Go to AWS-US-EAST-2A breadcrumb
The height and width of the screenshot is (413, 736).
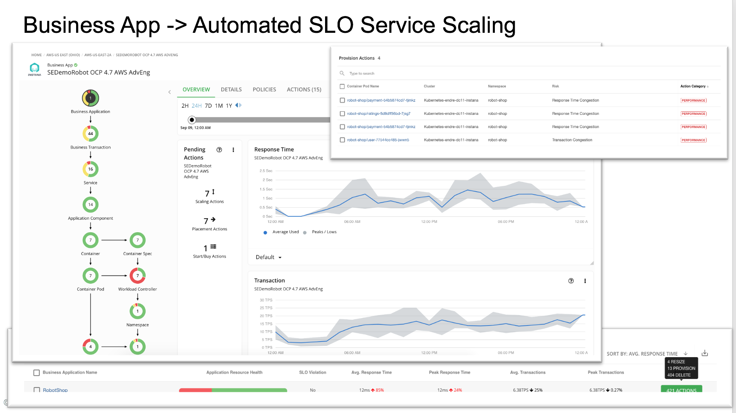tap(98, 55)
